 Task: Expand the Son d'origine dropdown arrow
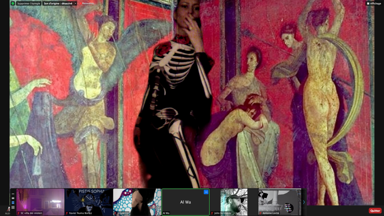click(x=76, y=3)
